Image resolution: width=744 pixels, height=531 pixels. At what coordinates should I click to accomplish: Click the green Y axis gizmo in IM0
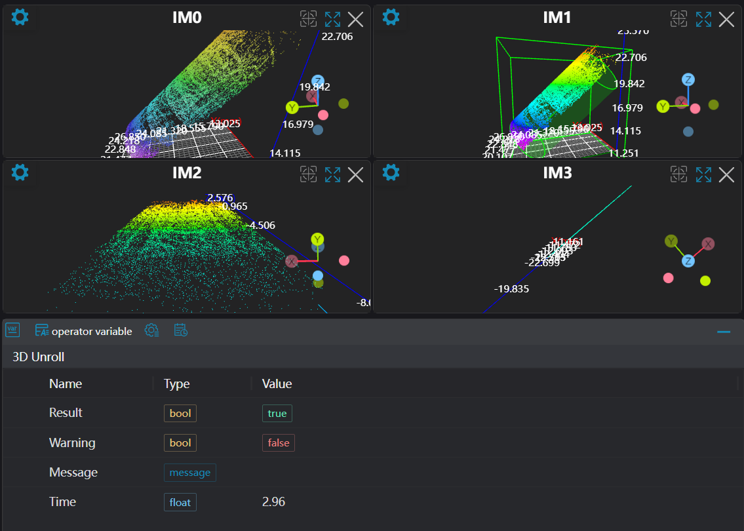(x=292, y=107)
